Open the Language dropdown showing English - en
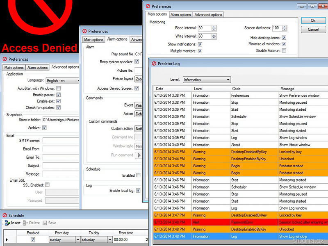The width and height of the screenshot is (328, 246). click(62, 81)
